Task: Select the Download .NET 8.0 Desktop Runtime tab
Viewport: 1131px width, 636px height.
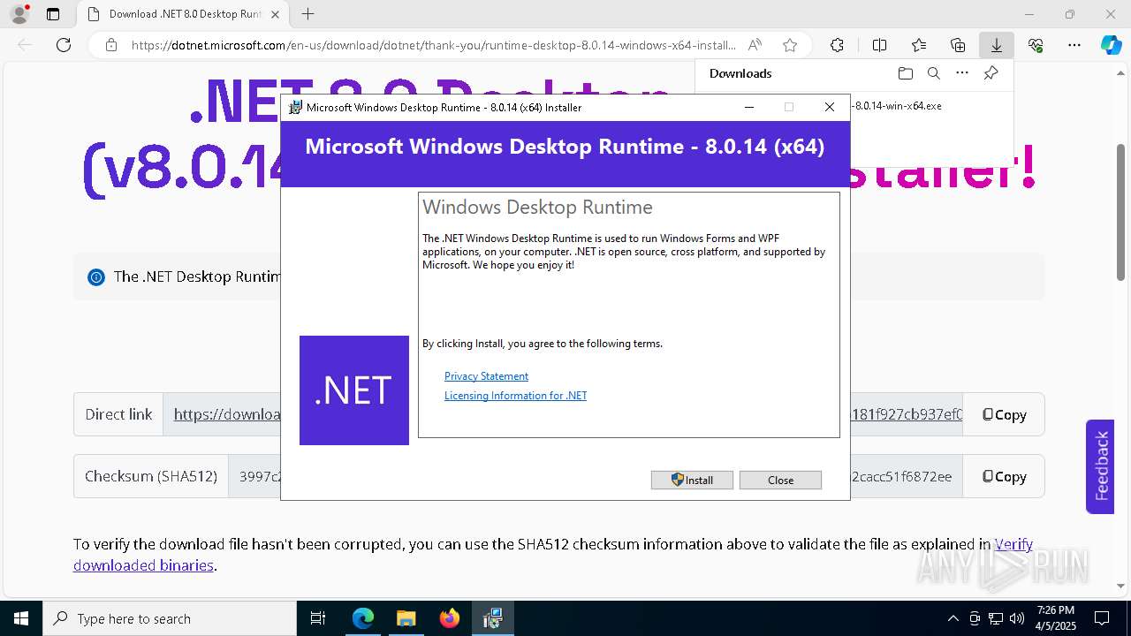Action: point(184,14)
